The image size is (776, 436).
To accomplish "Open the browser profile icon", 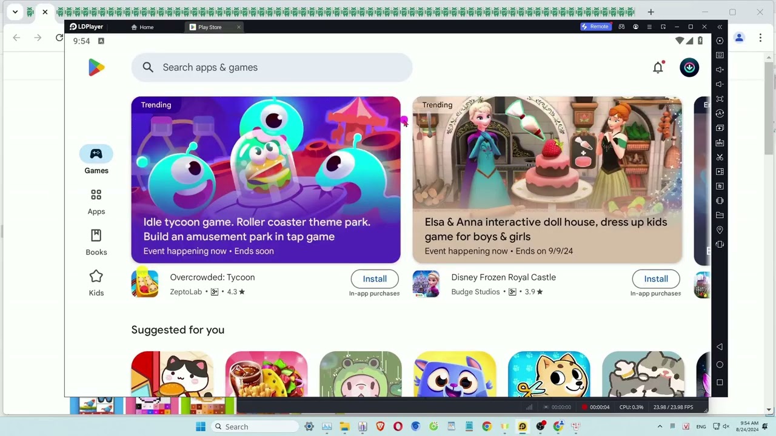I will pos(739,38).
